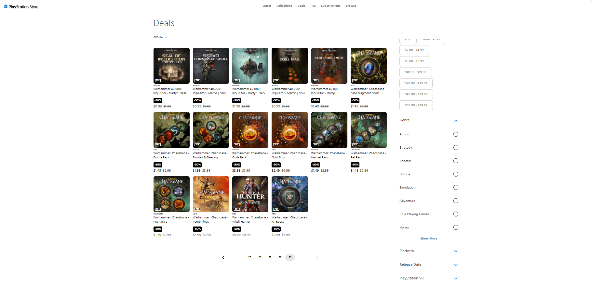The height and width of the screenshot is (282, 605).
Task: Open Chaosbane Witch Hunter product image
Action: pos(250,194)
